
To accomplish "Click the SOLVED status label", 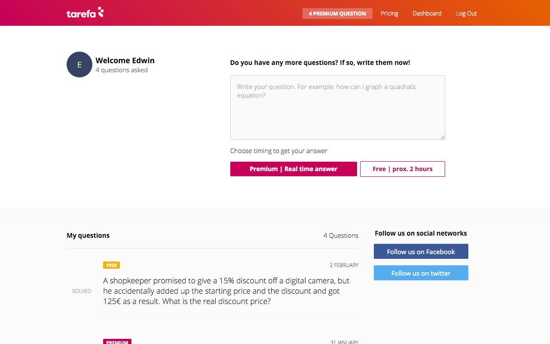I will [x=82, y=291].
